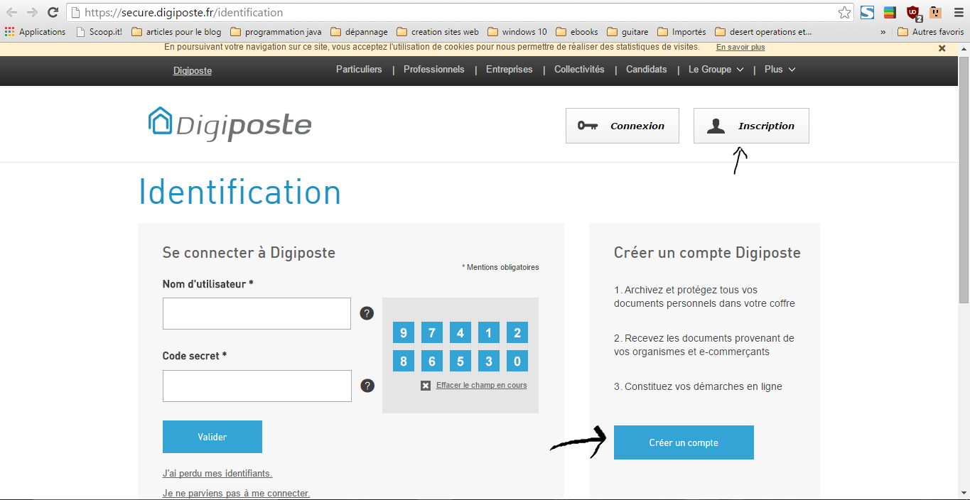
Task: Open Professionnels menu item
Action: [434, 70]
